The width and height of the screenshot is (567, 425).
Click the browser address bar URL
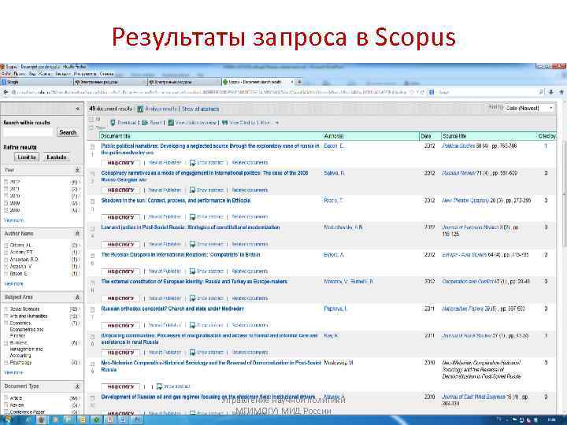209,93
